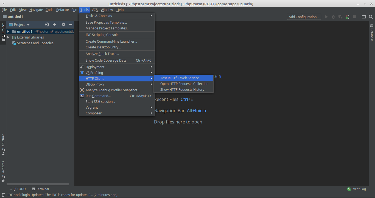
Task: Open the Run Anything console icon
Action: pyautogui.click(x=363, y=16)
